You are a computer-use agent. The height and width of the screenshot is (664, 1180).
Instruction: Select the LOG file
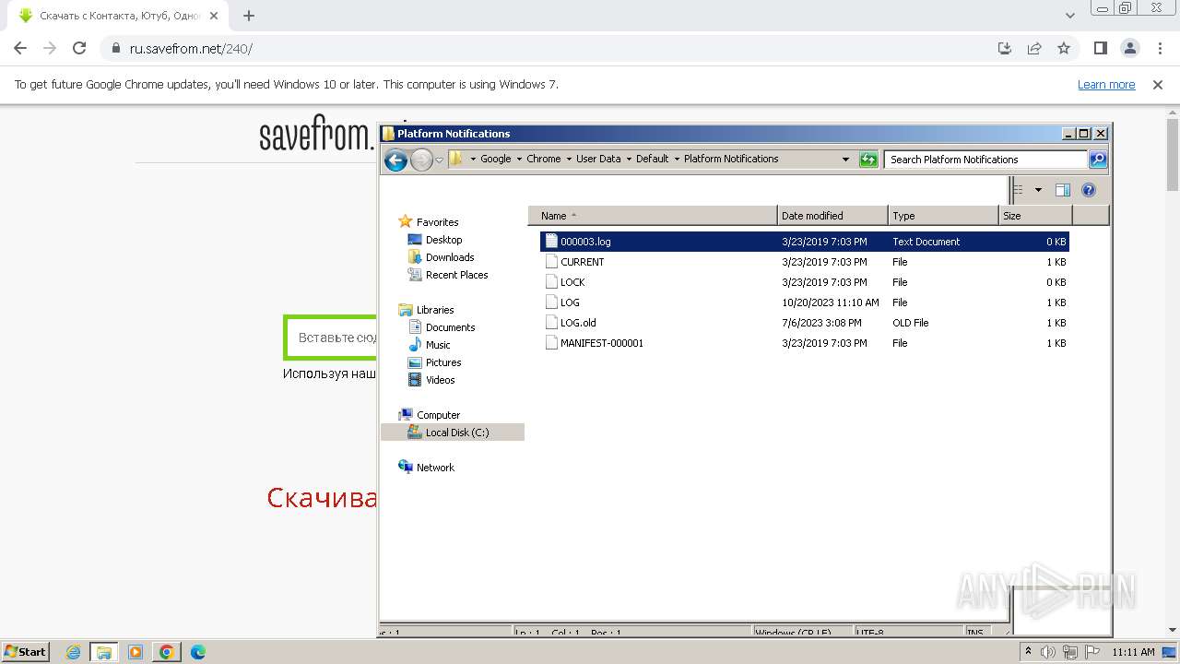805,302
